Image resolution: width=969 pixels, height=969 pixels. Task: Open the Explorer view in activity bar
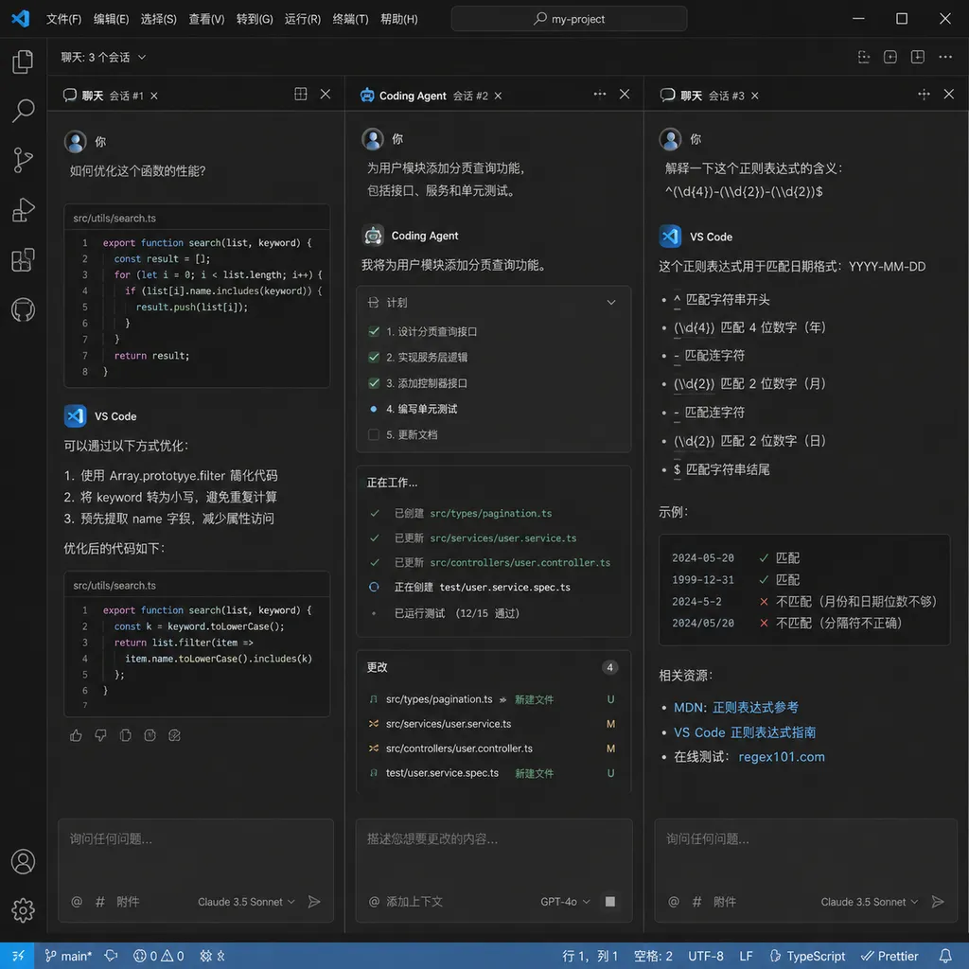(23, 62)
